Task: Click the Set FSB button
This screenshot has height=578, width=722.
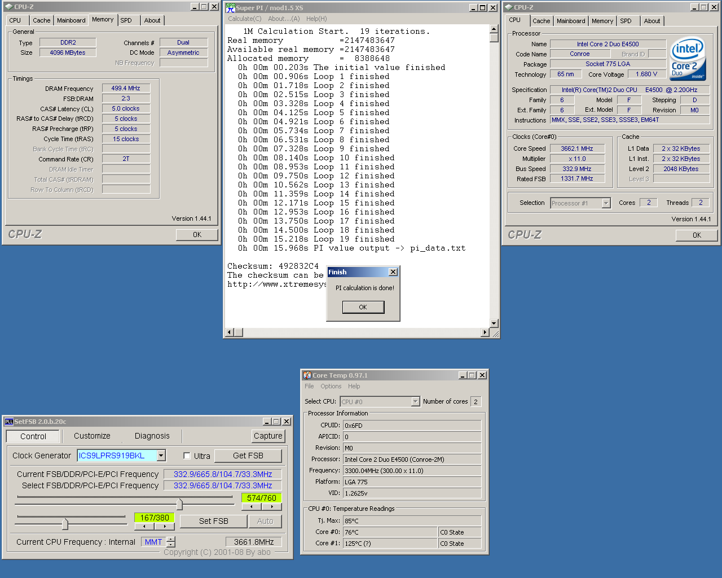Action: click(214, 521)
